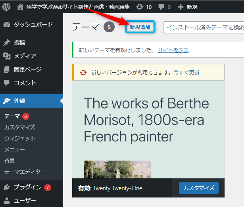Go to ウィジェット submenu
Image resolution: width=244 pixels, height=207 pixels.
(20, 138)
